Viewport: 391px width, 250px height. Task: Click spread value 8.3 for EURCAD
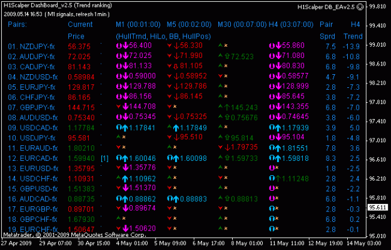[x=331, y=158]
